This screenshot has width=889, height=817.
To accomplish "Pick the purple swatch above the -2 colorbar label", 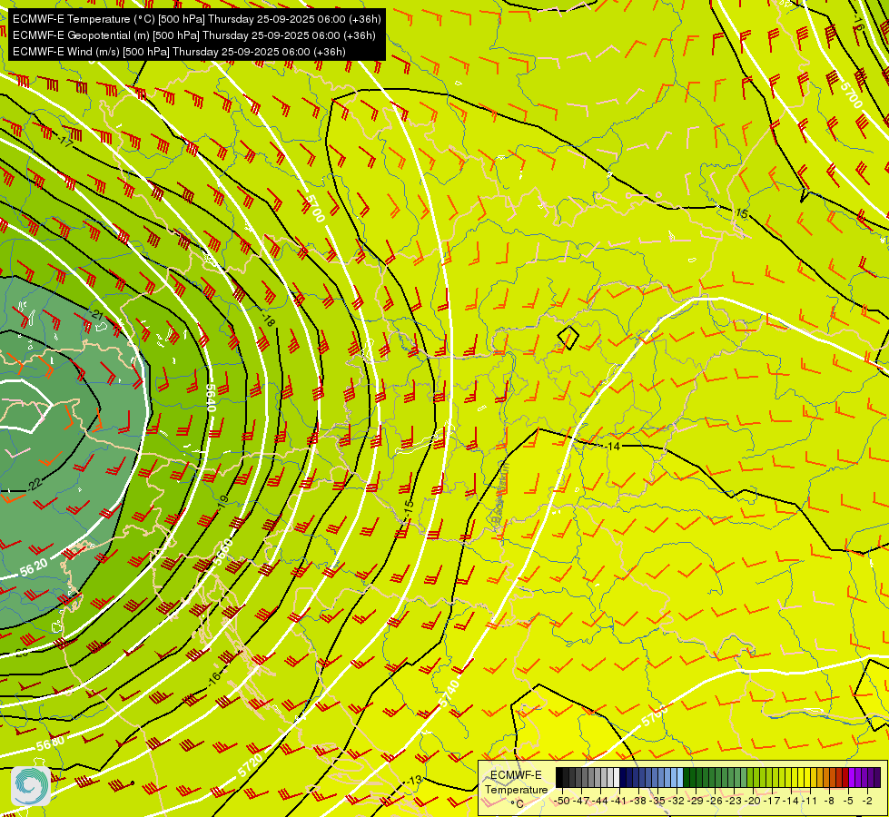I will [870, 777].
